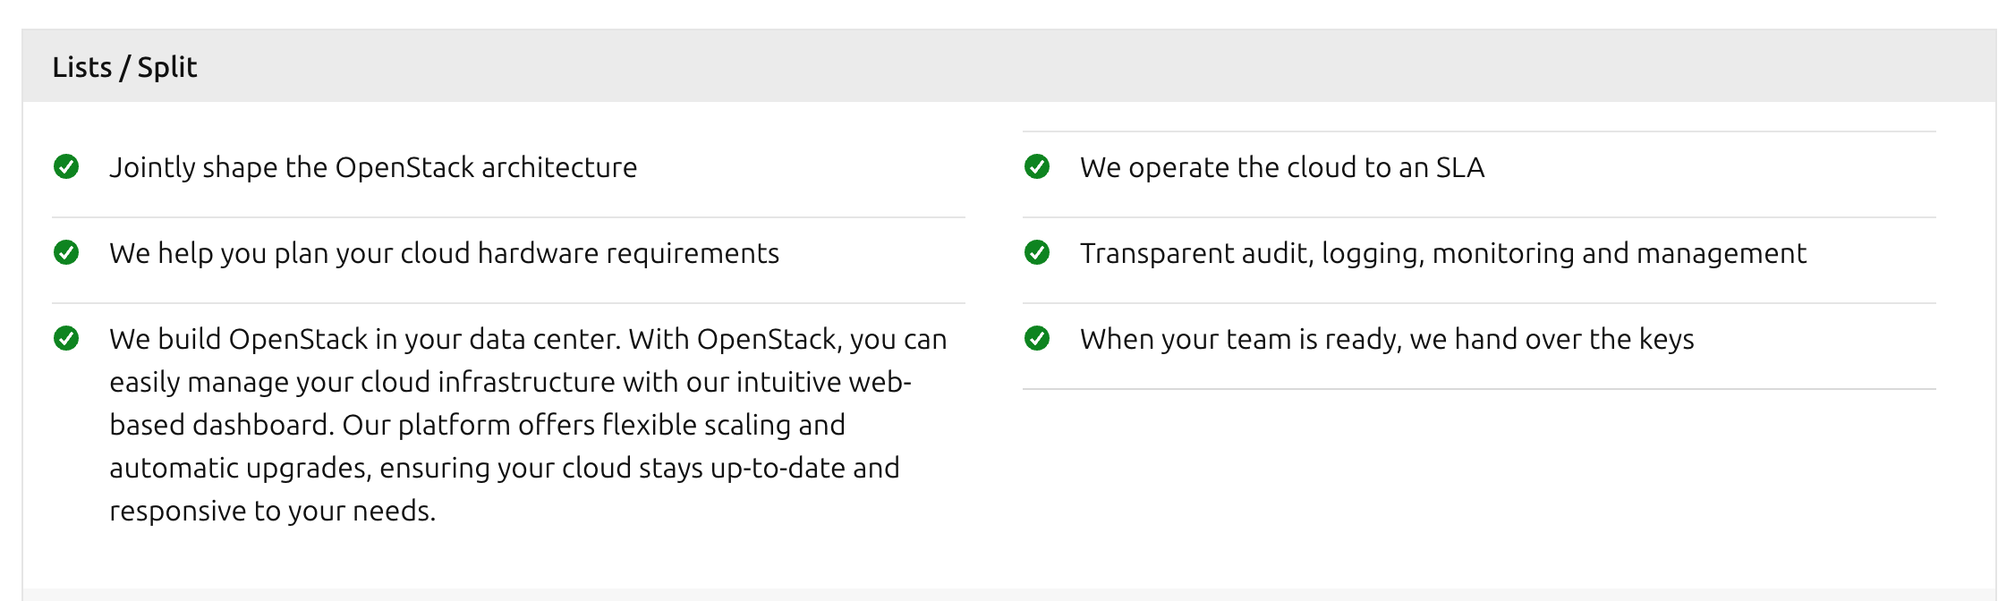
Task: Click the divider line above "We operate the cloud"
Action: pyautogui.click(x=1478, y=131)
